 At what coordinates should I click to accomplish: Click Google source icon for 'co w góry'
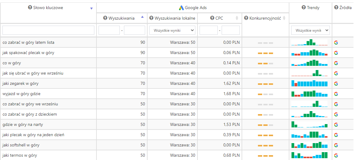pyautogui.click(x=336, y=63)
